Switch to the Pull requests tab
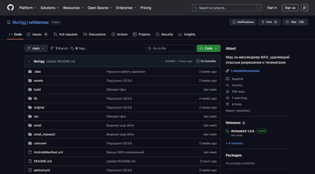 (66, 34)
